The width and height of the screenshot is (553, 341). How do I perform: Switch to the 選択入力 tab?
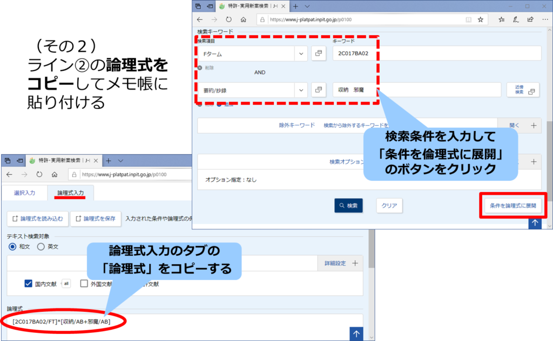(x=24, y=193)
